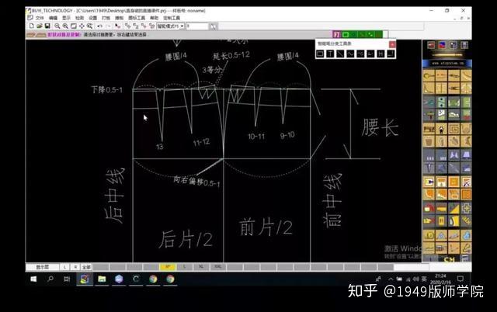Image resolution: width=497 pixels, height=312 pixels.
Task: Select the XL size tab
Action: [200, 267]
